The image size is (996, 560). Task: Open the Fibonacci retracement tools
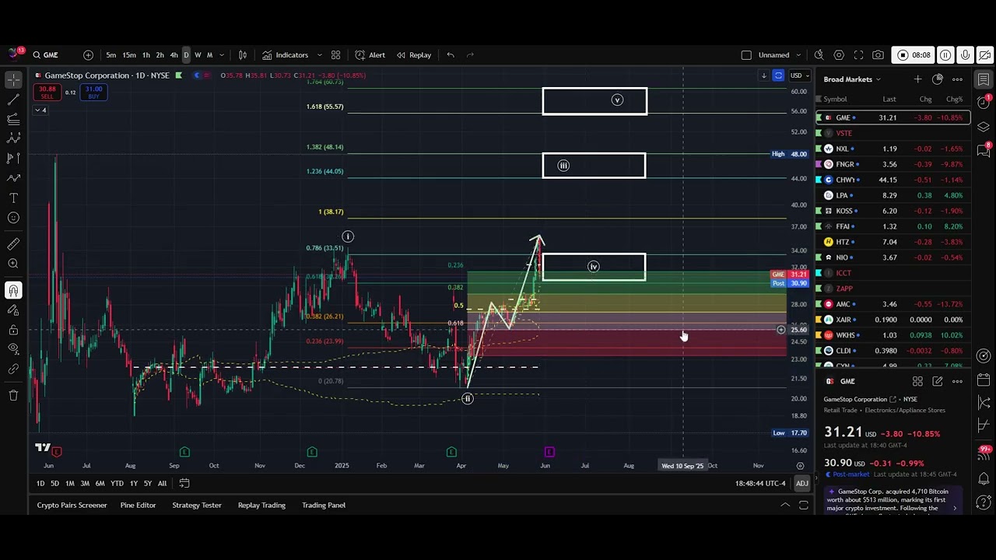coord(13,119)
